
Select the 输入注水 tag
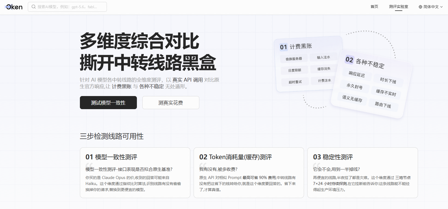(x=323, y=57)
